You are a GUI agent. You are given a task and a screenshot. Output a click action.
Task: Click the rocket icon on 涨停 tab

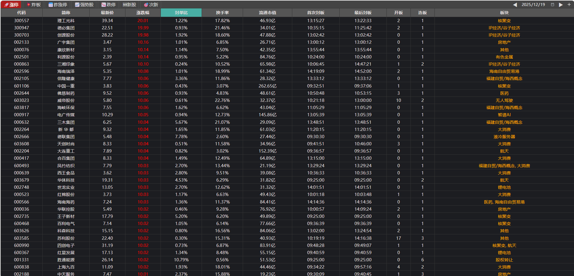point(6,5)
